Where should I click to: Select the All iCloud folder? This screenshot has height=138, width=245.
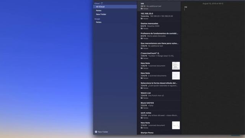[115, 7]
